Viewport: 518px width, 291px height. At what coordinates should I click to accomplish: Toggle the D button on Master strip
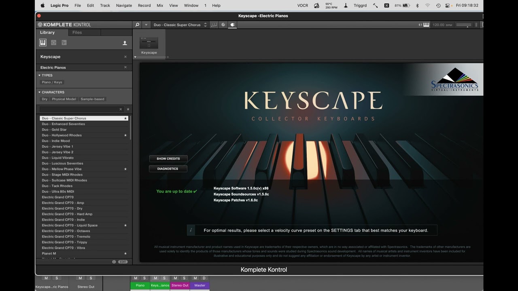(204, 278)
